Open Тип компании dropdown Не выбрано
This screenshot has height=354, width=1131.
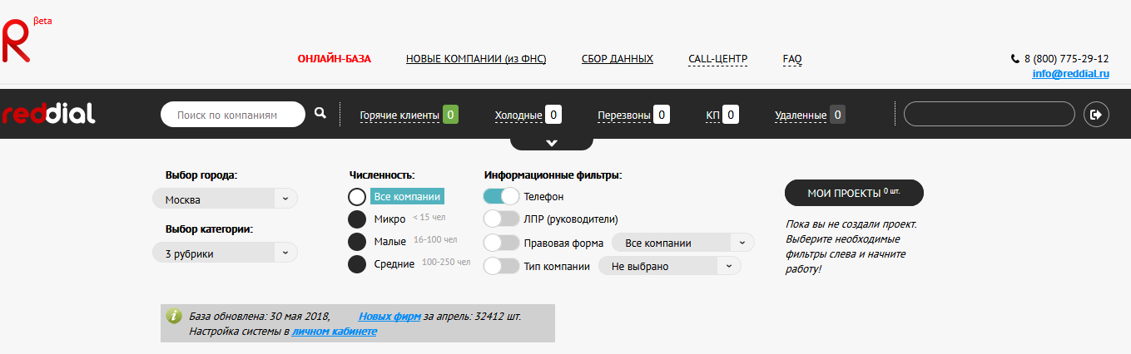[x=670, y=266]
